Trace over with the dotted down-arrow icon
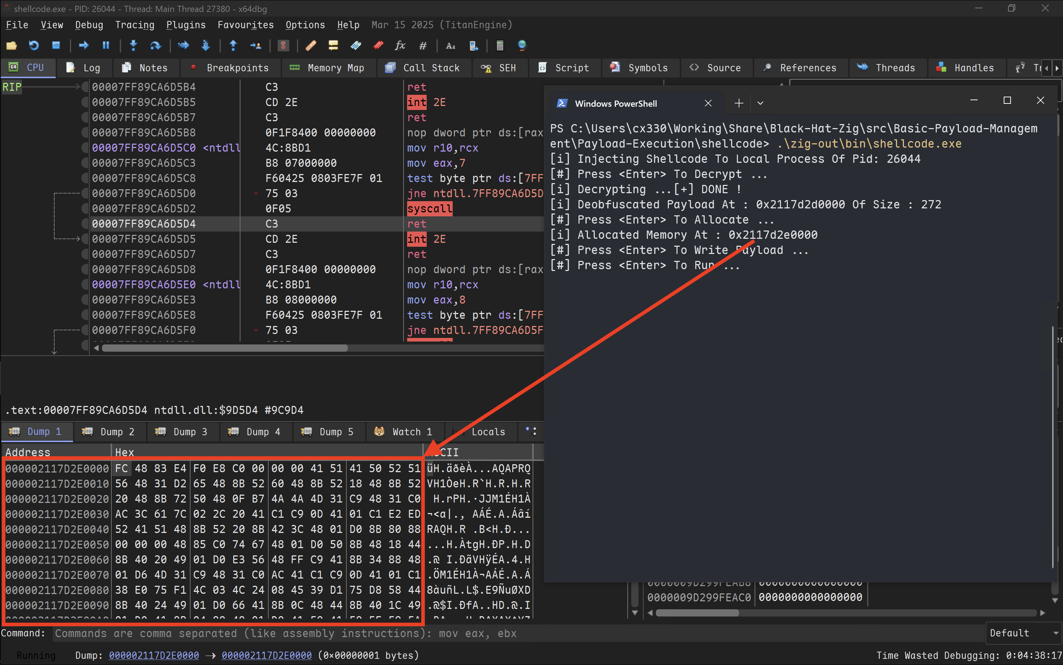The image size is (1063, 665). tap(205, 45)
